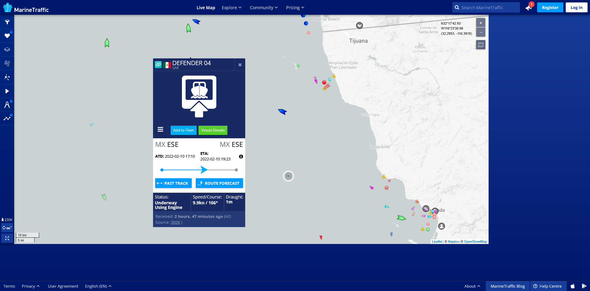Open the voyage planner line chart icon

point(7,118)
